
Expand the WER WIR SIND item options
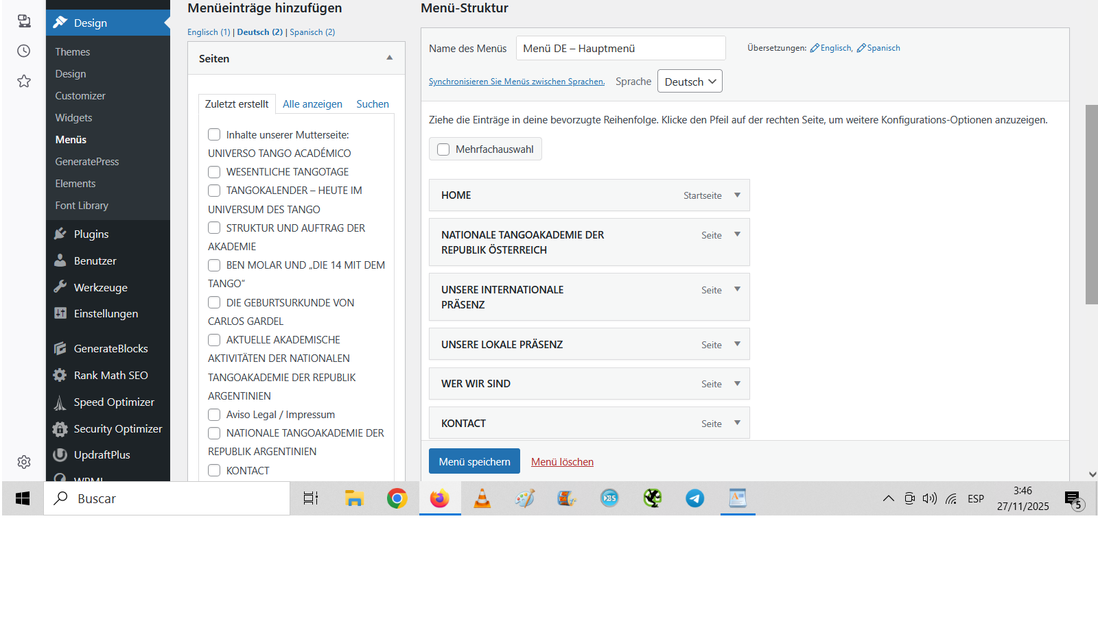pyautogui.click(x=738, y=383)
